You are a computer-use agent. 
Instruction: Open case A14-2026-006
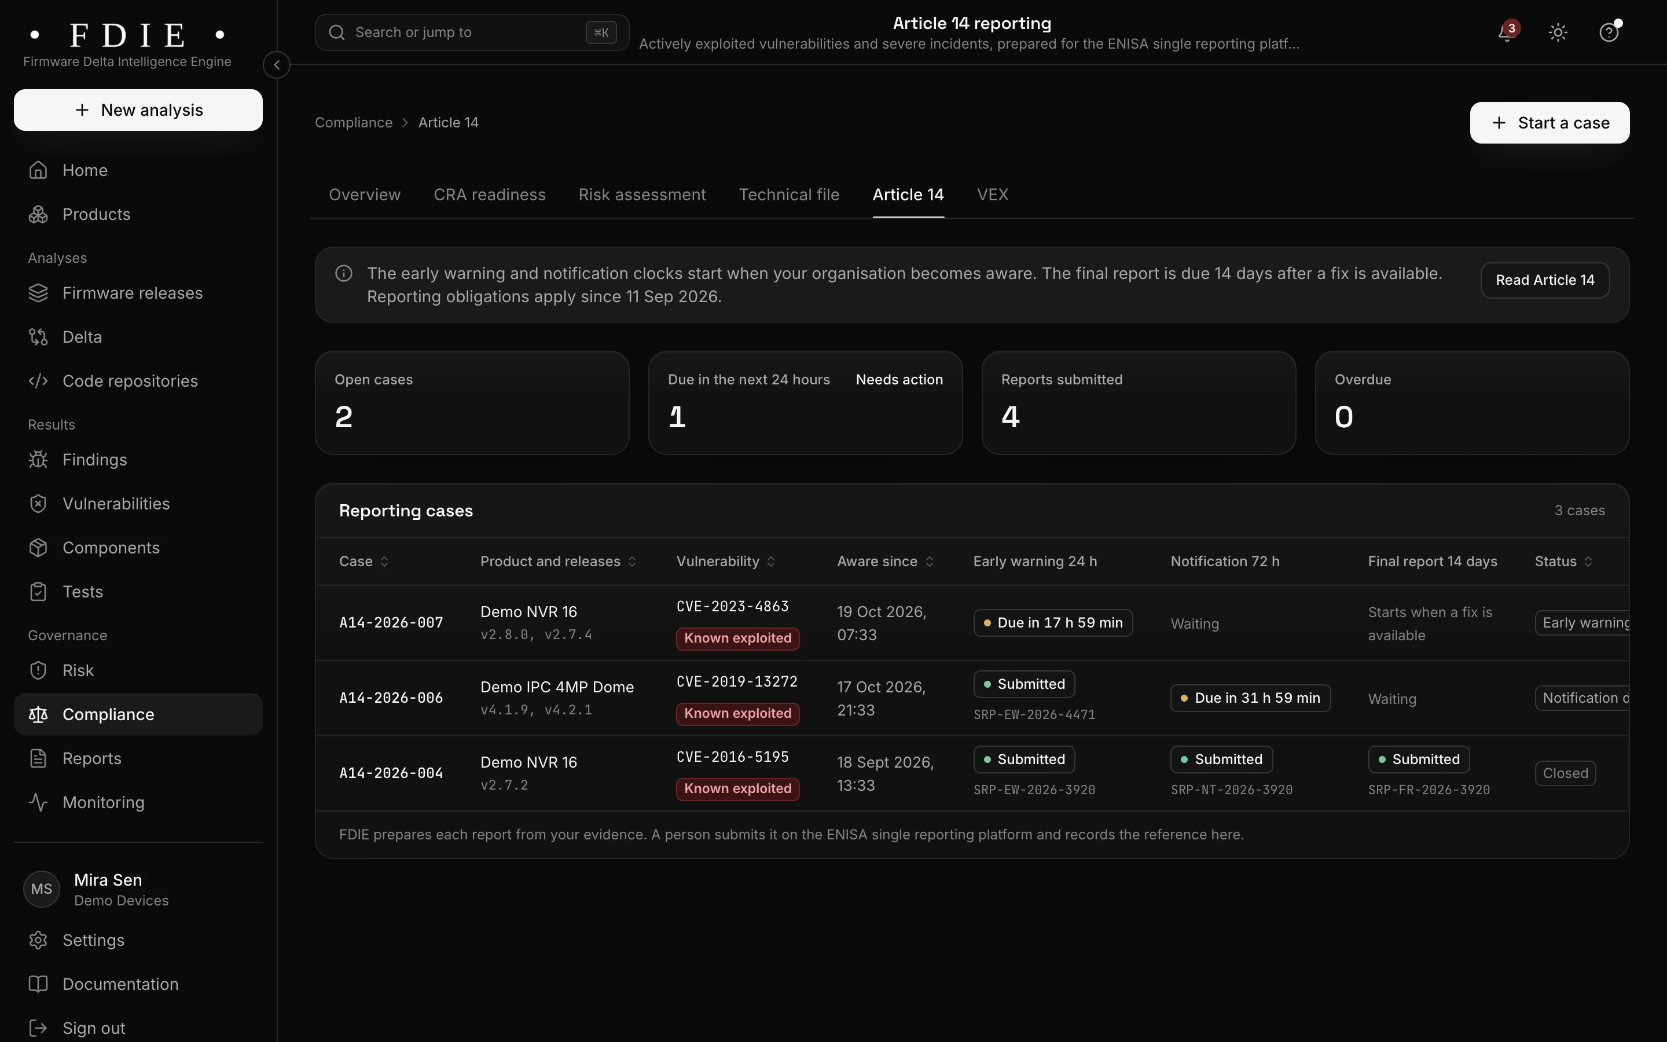tap(391, 698)
